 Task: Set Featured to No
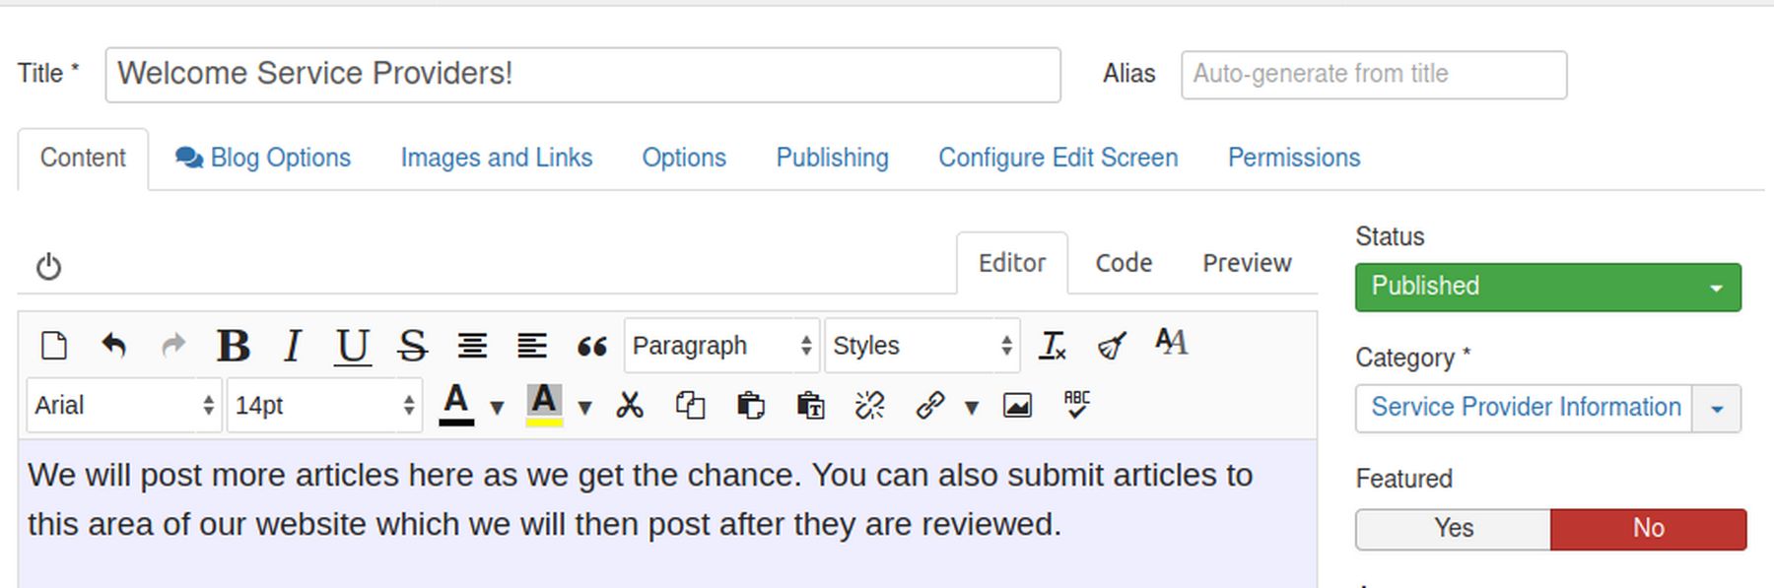point(1648,529)
